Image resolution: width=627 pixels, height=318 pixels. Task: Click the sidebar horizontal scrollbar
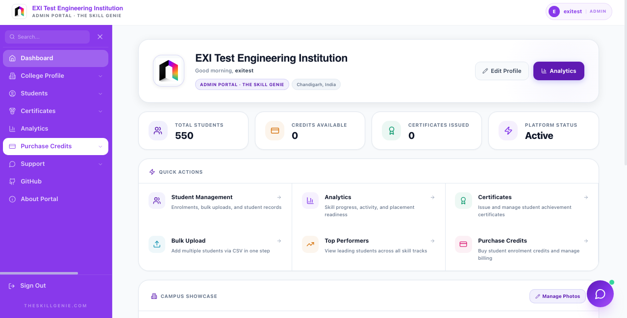click(x=39, y=273)
